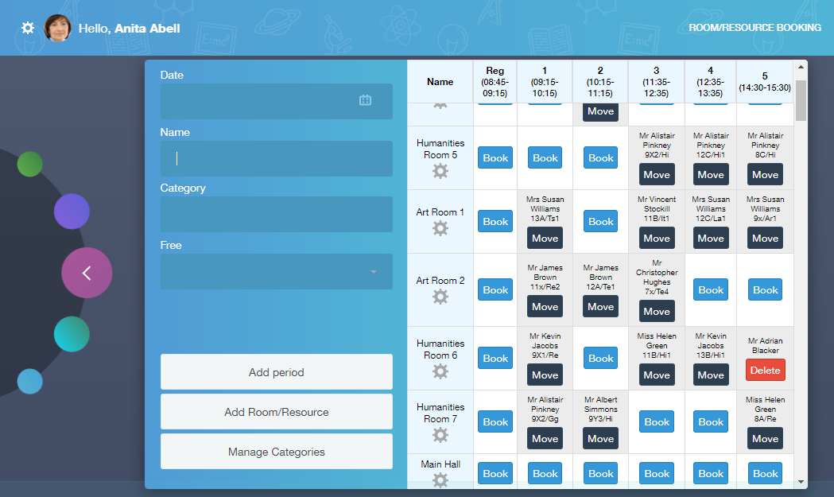The height and width of the screenshot is (497, 834).
Task: Open Humanities Room 5 settings gear
Action: click(x=440, y=171)
